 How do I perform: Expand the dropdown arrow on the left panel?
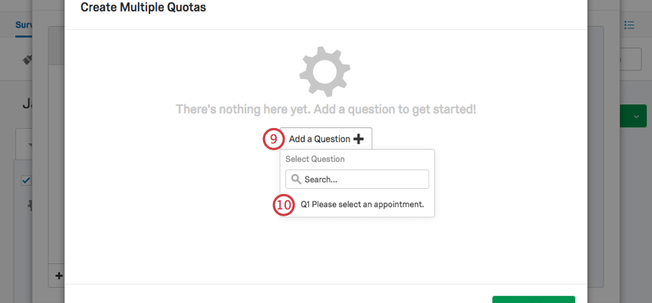tap(31, 145)
